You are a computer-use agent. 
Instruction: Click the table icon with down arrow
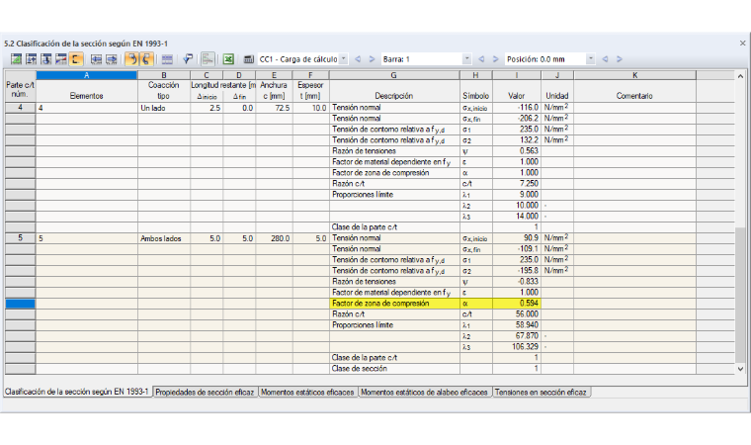click(46, 59)
